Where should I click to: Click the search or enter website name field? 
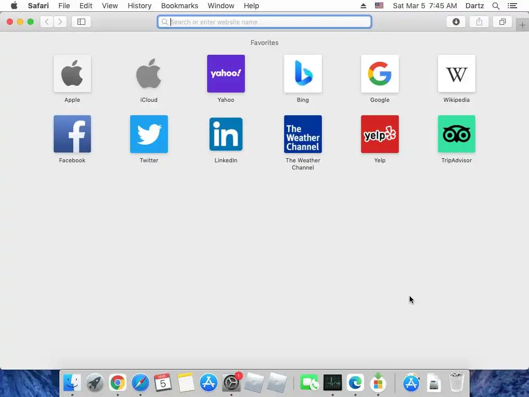pos(264,22)
